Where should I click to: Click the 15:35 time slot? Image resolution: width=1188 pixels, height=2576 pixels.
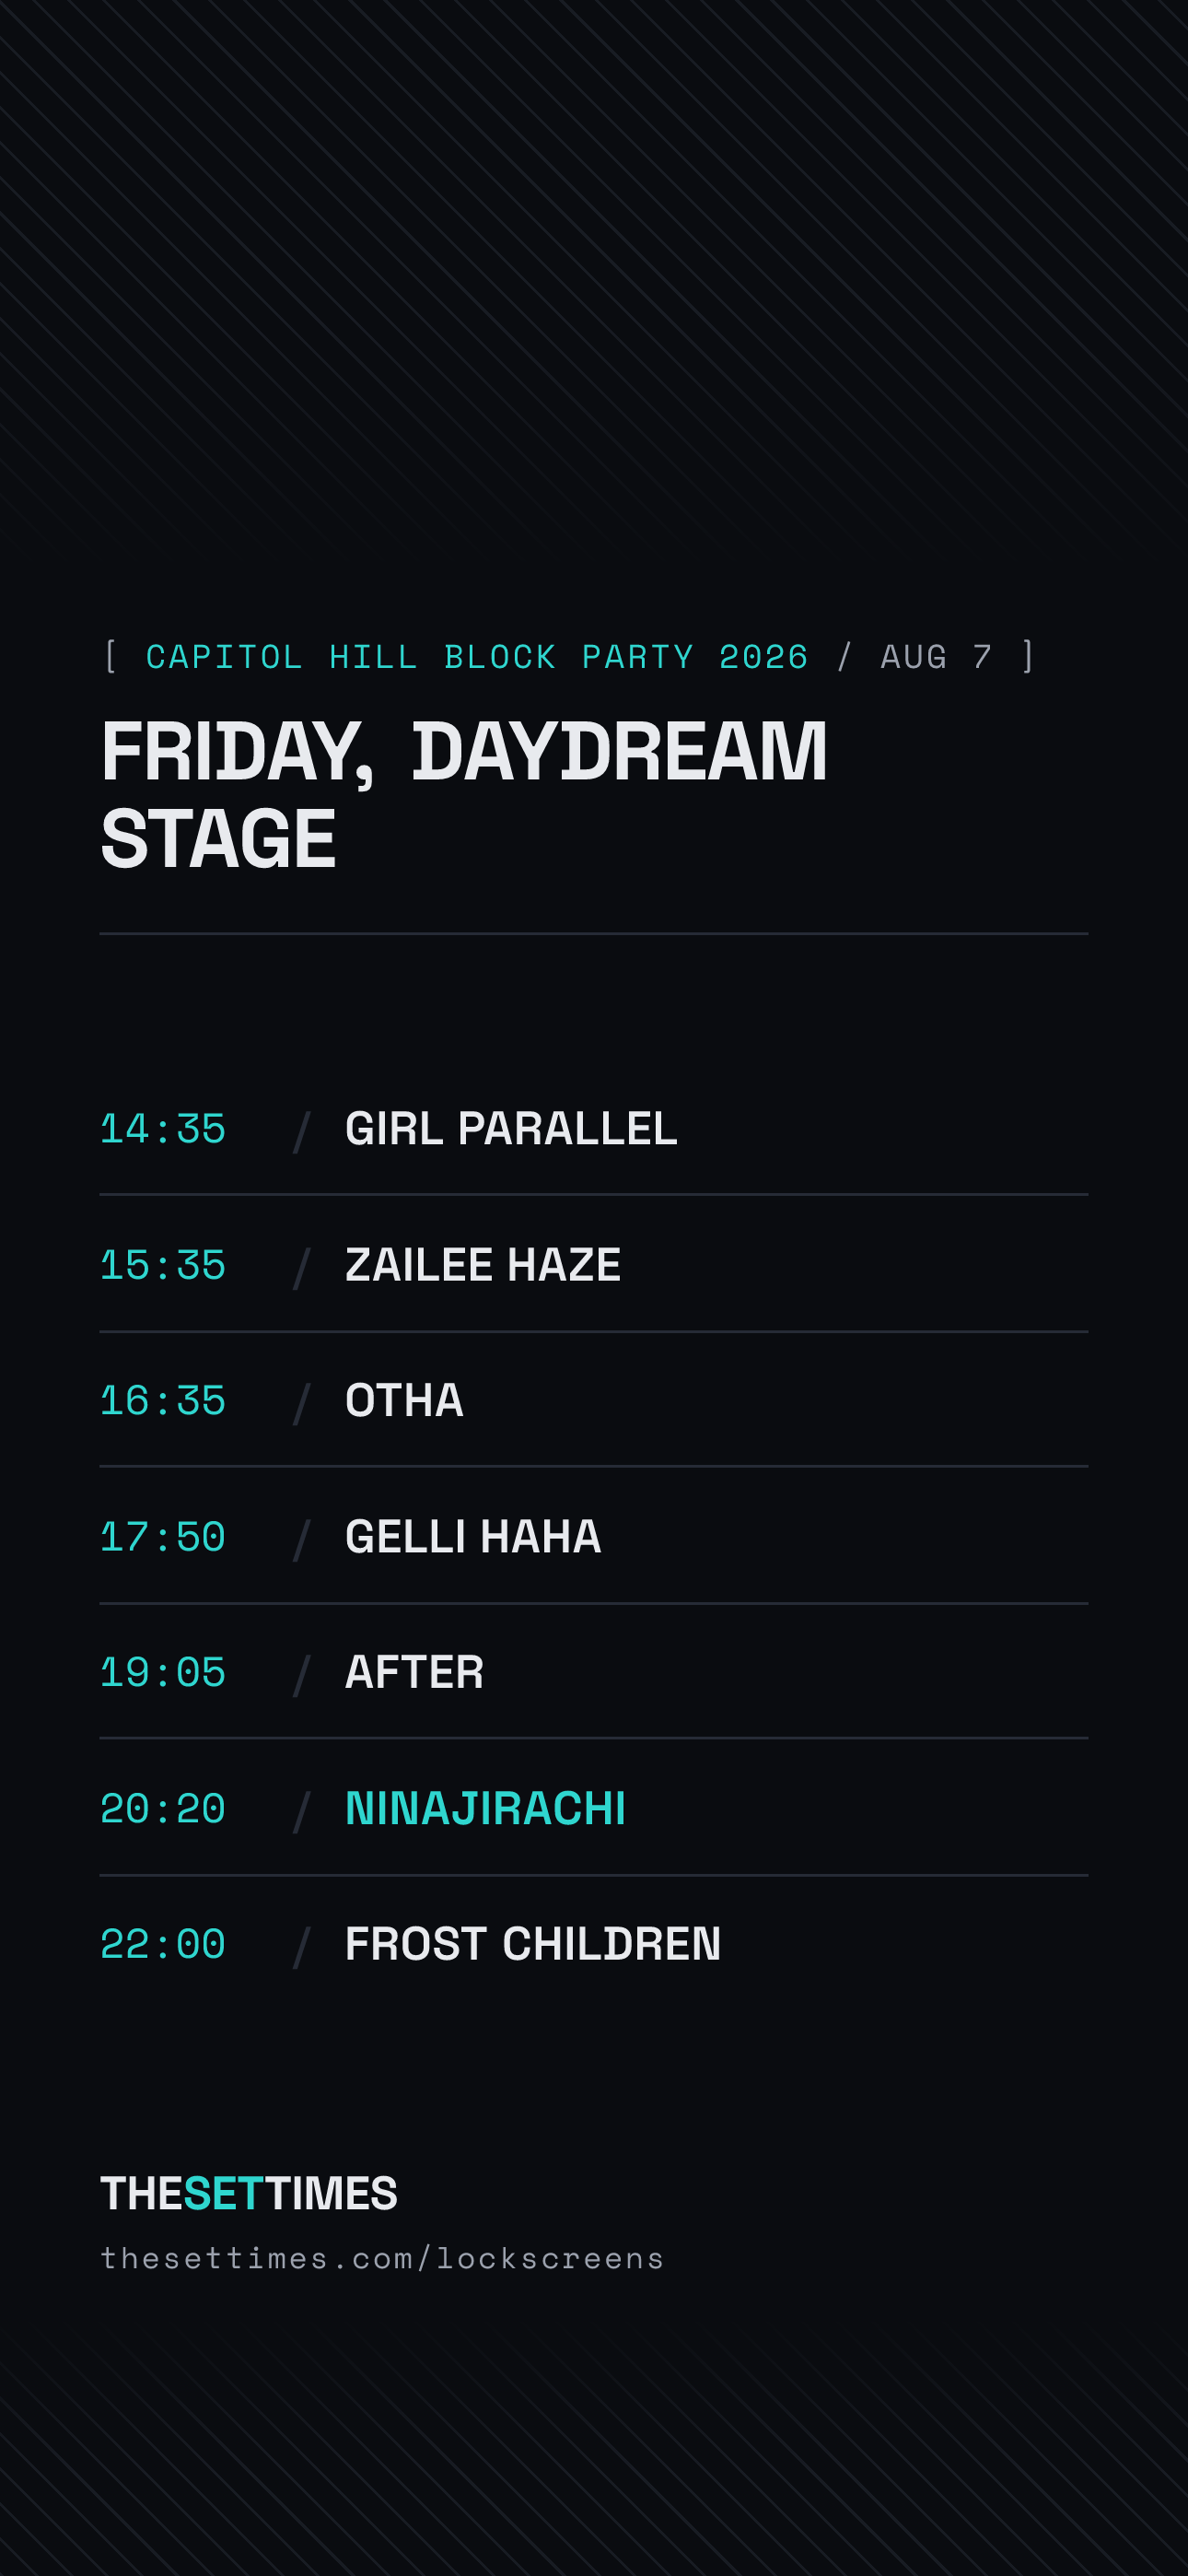pyautogui.click(x=163, y=1266)
